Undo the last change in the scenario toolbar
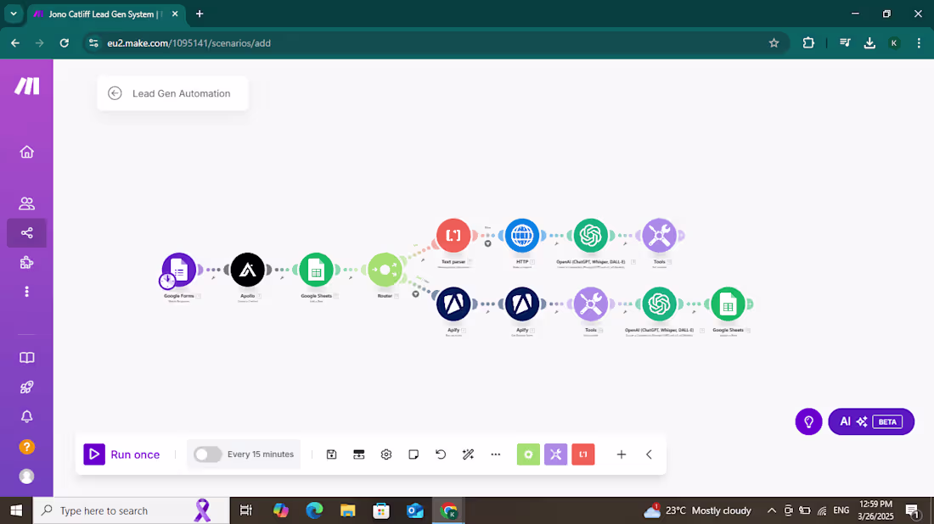Viewport: 934px width, 524px height. (x=441, y=454)
